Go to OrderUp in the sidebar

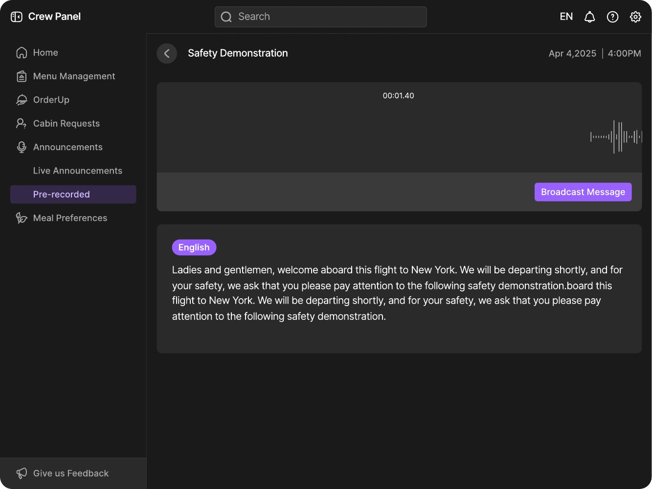click(73, 100)
